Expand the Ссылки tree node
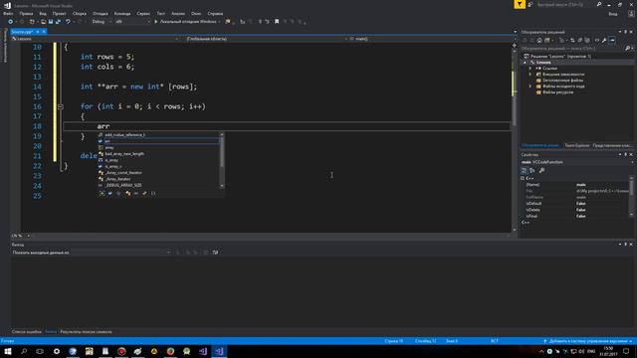Image resolution: width=637 pixels, height=358 pixels. [531, 69]
